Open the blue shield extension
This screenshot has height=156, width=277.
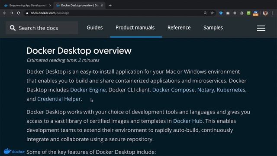coord(221,13)
